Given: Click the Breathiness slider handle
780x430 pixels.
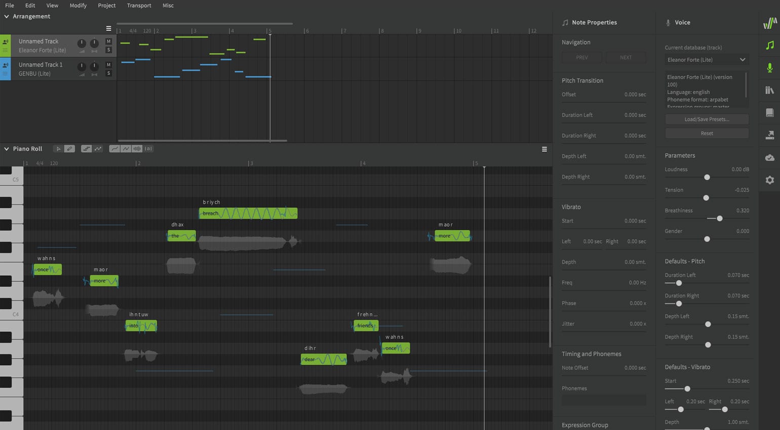Looking at the screenshot, I should tap(720, 219).
